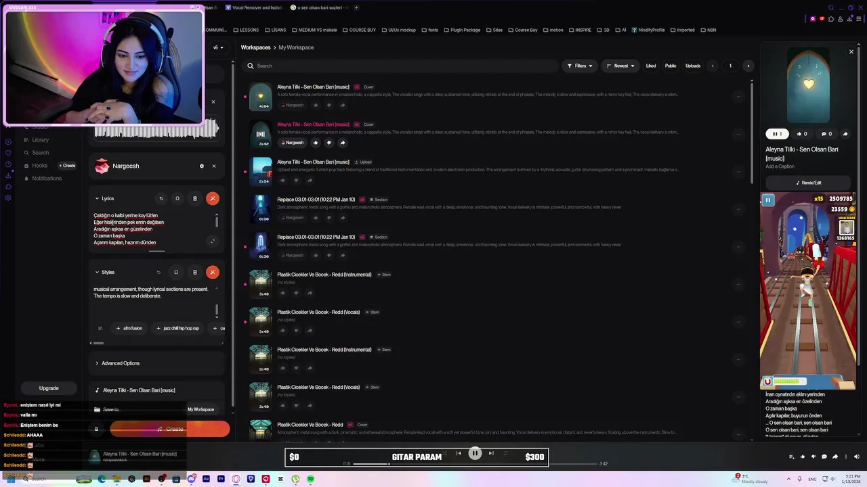The width and height of the screenshot is (867, 487).
Task: Click the orange magic wand in Styles
Action: tap(213, 272)
